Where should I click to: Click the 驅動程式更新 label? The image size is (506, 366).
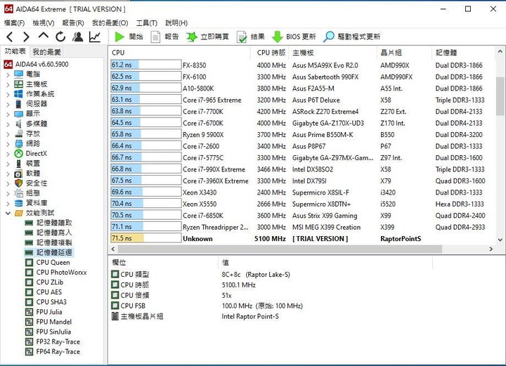359,37
